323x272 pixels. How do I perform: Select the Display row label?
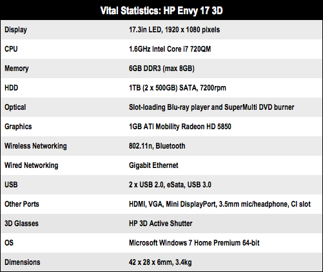click(15, 30)
